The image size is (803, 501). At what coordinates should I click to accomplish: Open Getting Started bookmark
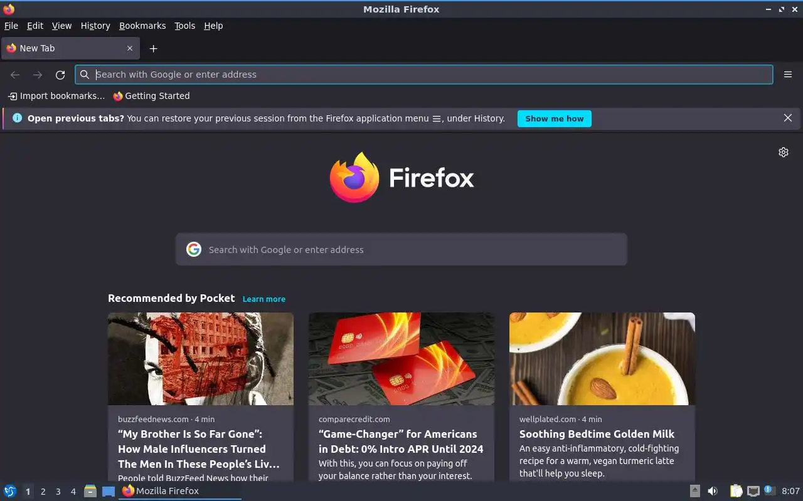pyautogui.click(x=151, y=96)
